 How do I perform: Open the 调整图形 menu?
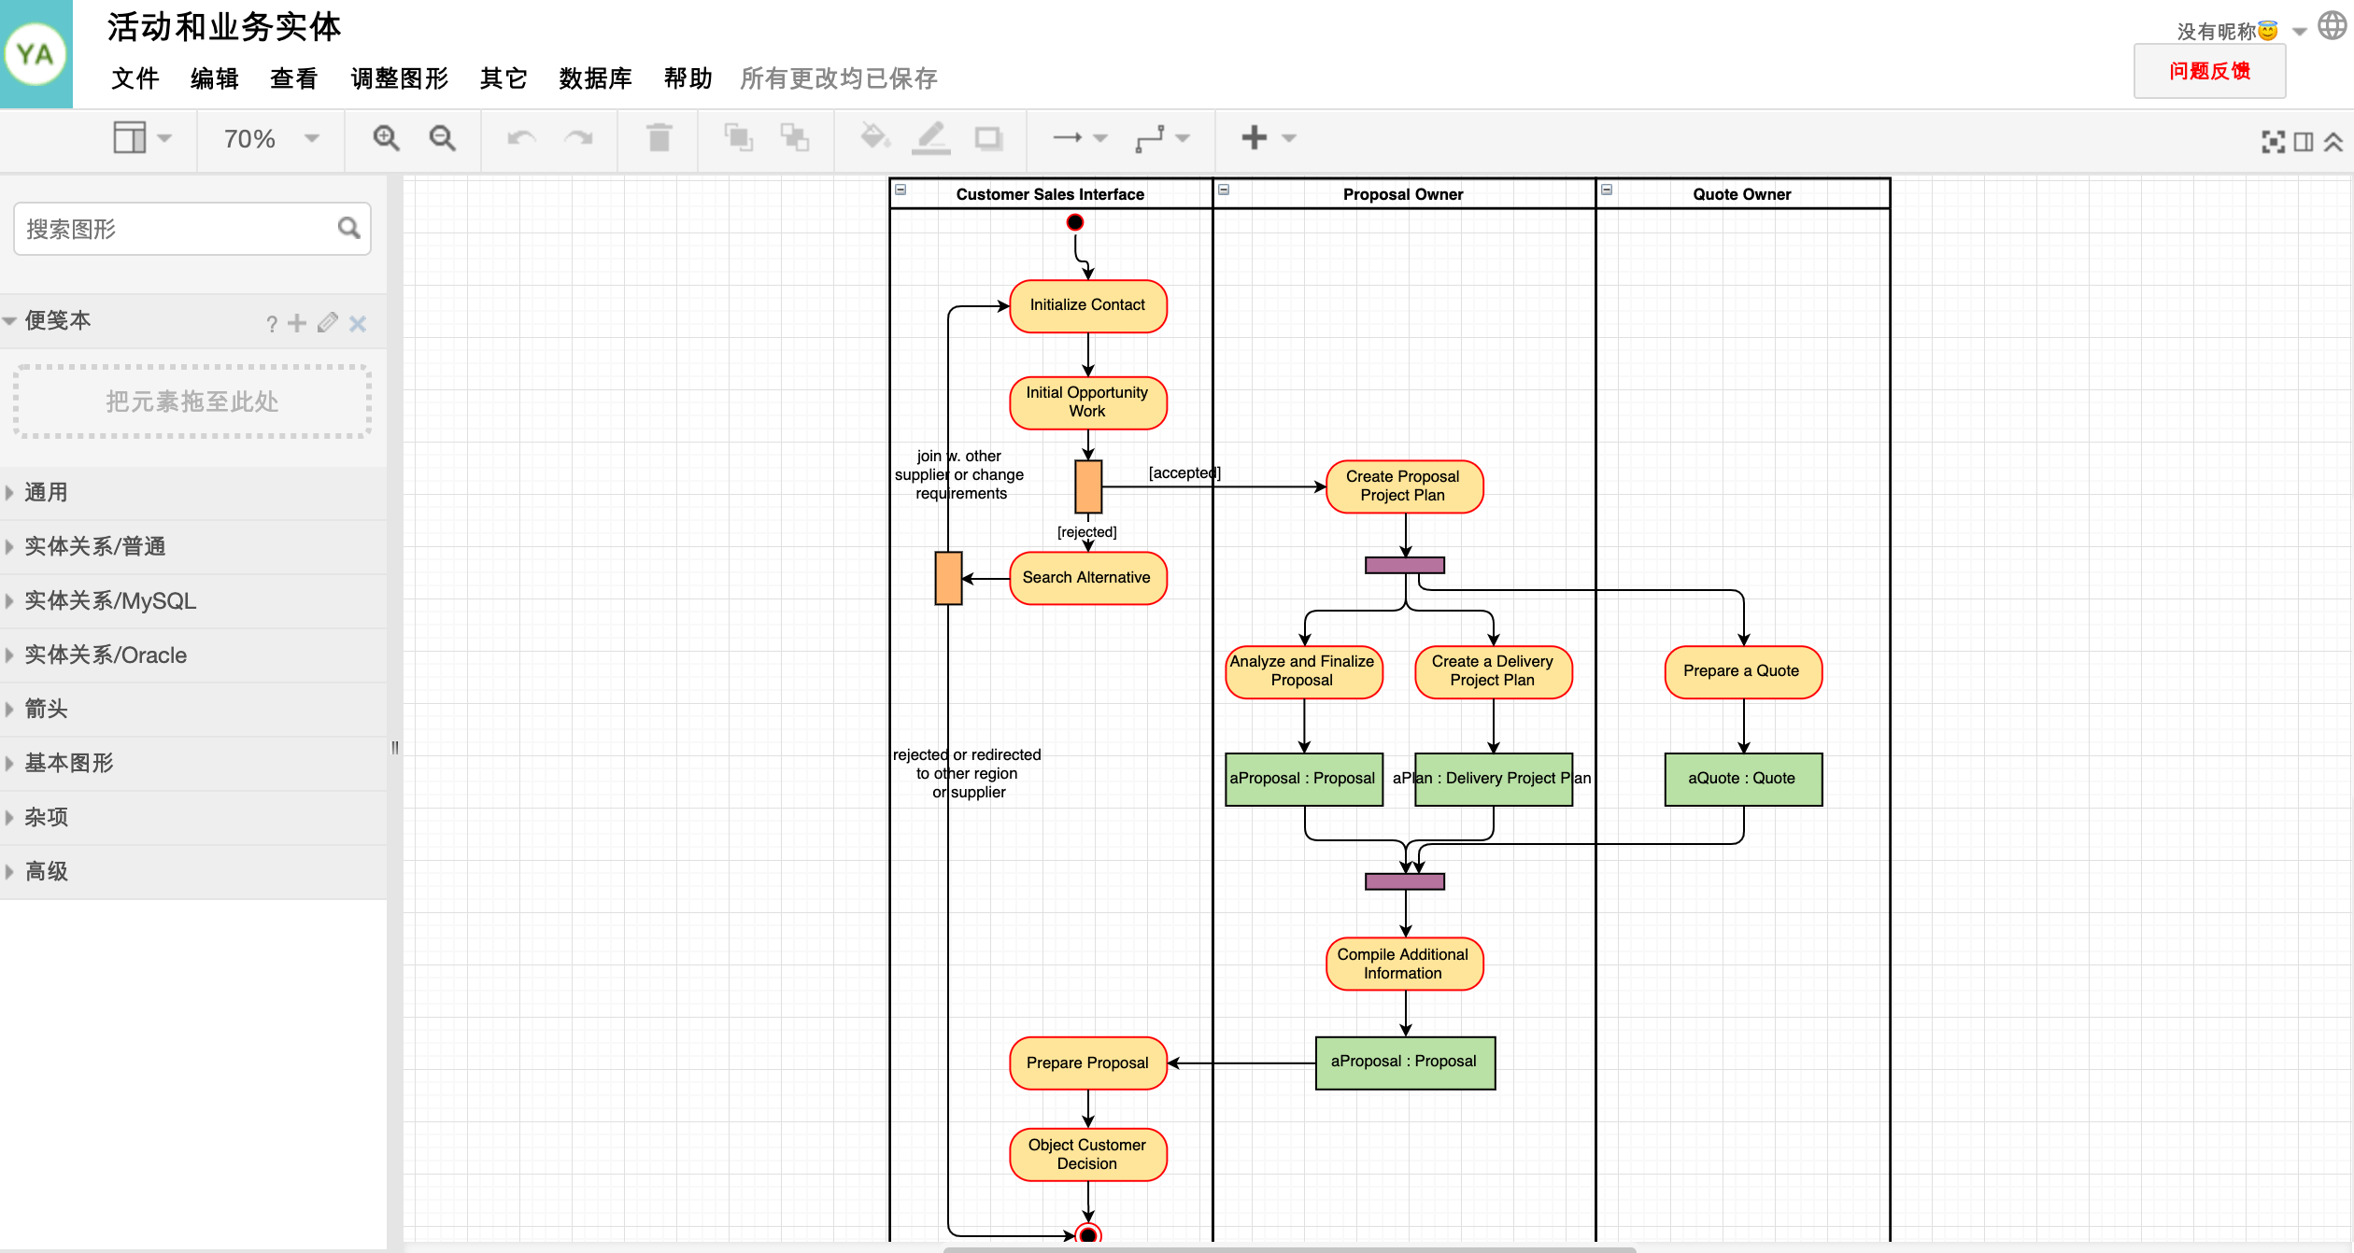400,78
